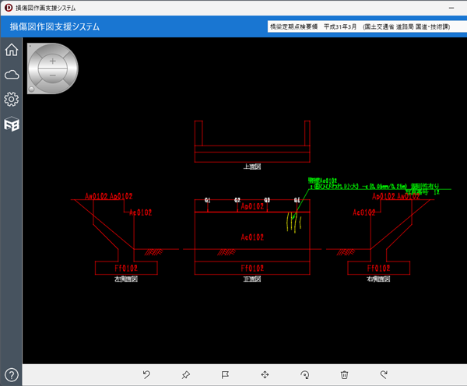The image size is (467, 386).
Task: Minimize the application window
Action: [x=451, y=8]
